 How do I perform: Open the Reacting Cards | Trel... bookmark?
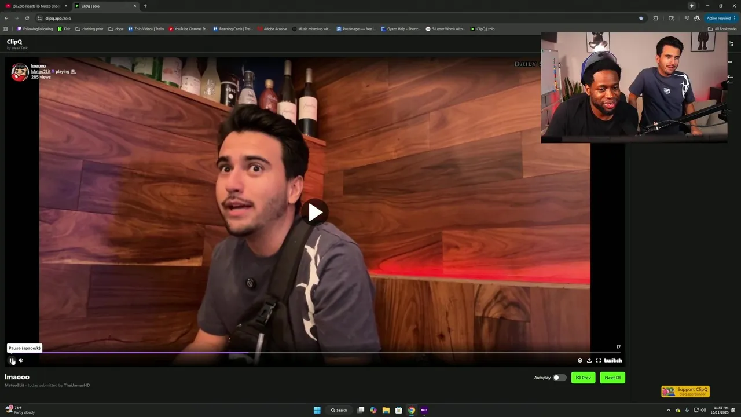[233, 28]
